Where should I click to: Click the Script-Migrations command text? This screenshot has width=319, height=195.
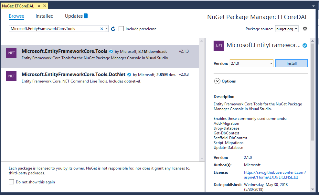[x=228, y=143]
